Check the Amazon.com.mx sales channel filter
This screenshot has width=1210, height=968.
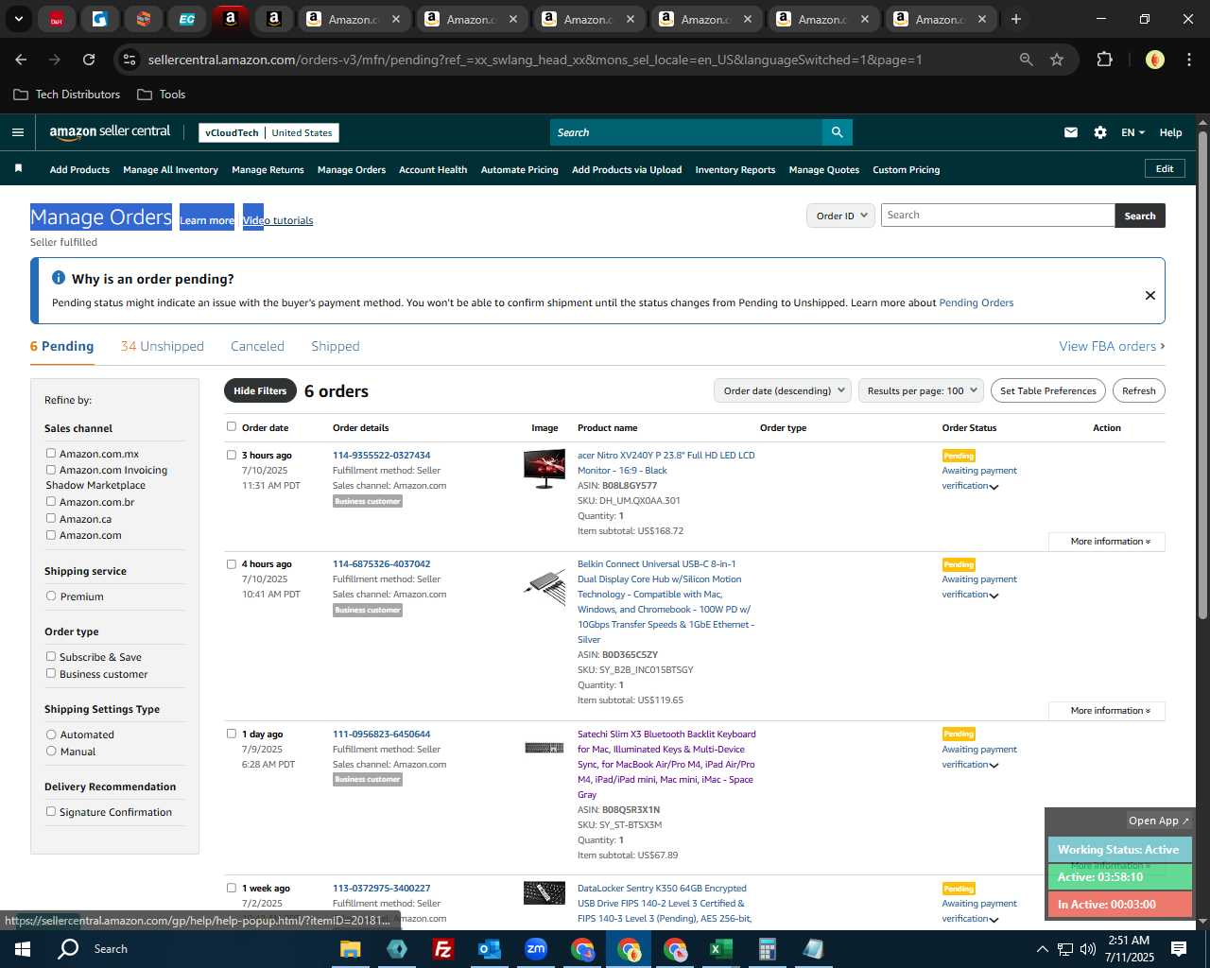click(51, 454)
